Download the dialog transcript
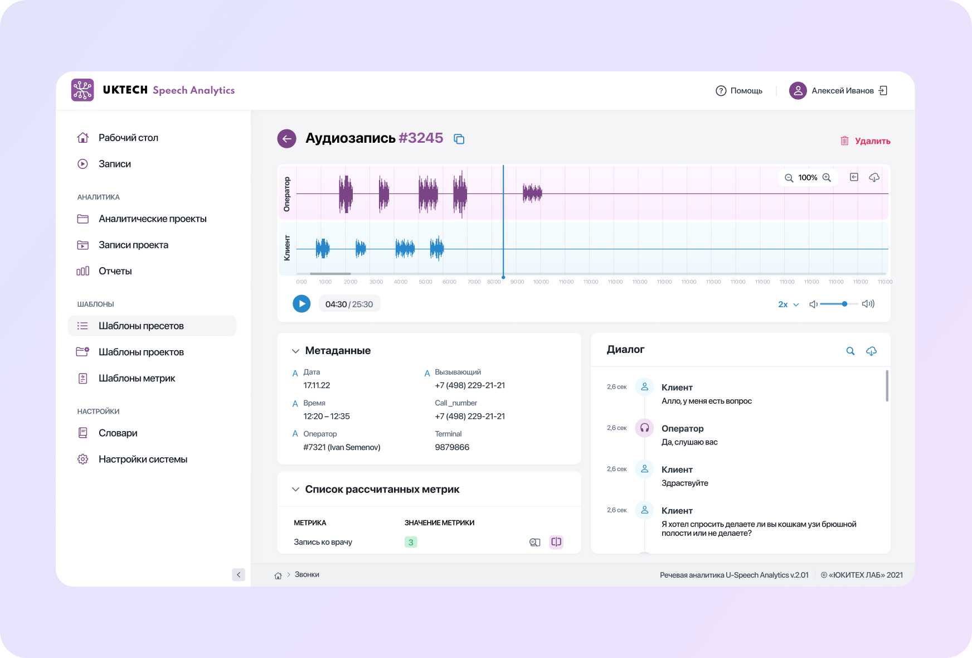972x658 pixels. pyautogui.click(x=871, y=351)
